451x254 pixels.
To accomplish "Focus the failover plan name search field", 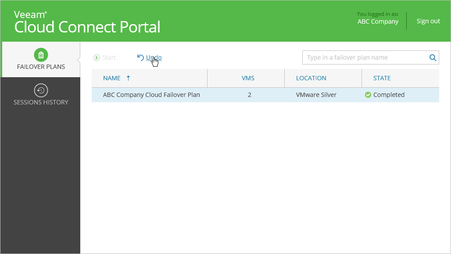I will (364, 57).
